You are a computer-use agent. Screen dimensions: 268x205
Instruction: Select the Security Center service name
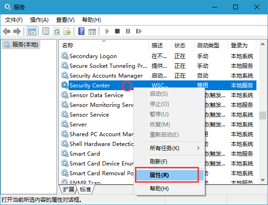tap(90, 86)
